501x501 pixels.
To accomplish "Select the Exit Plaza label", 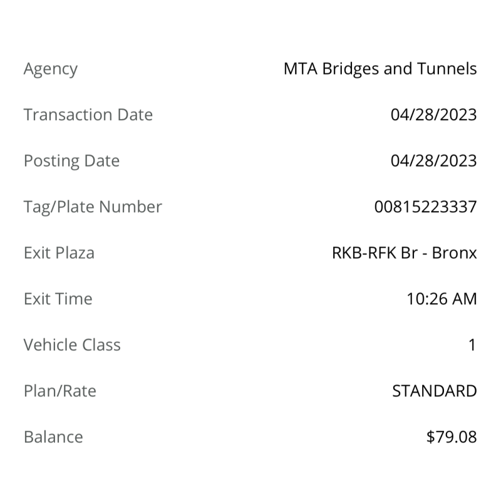I will pos(59,253).
